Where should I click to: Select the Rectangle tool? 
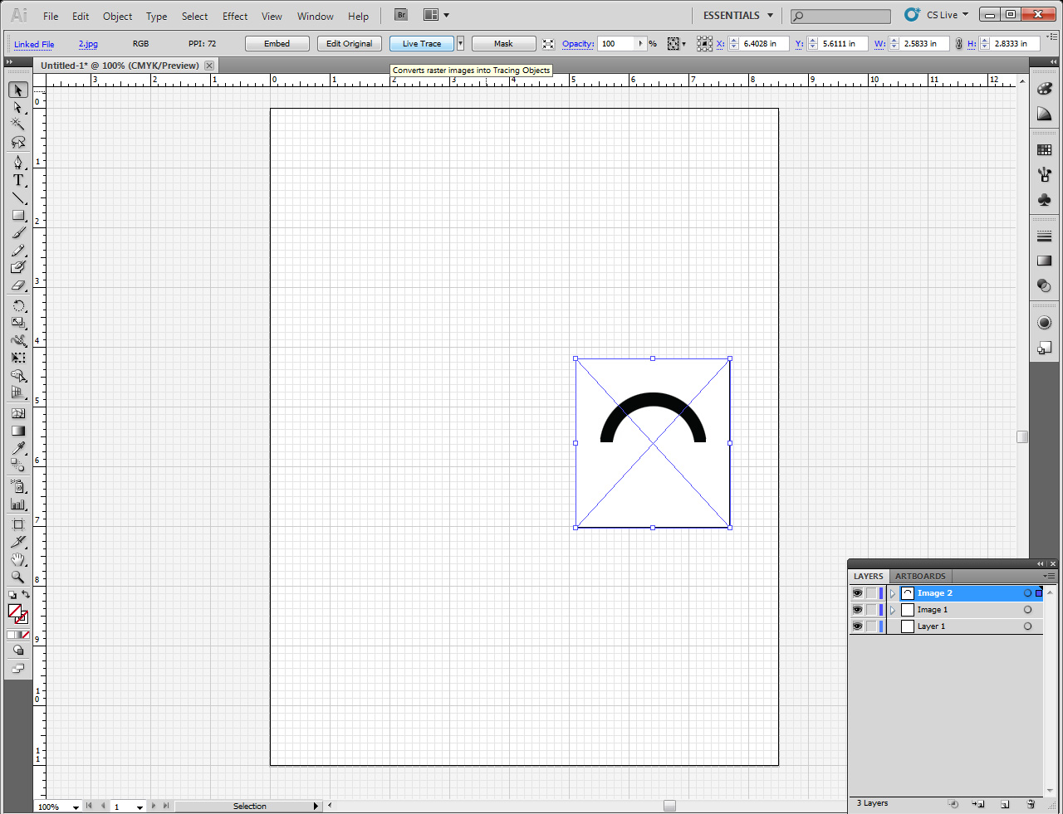18,215
